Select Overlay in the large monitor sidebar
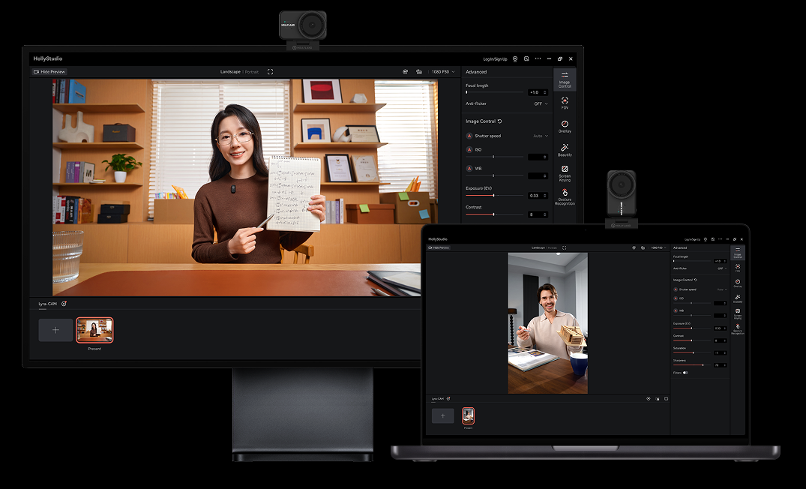 point(565,126)
